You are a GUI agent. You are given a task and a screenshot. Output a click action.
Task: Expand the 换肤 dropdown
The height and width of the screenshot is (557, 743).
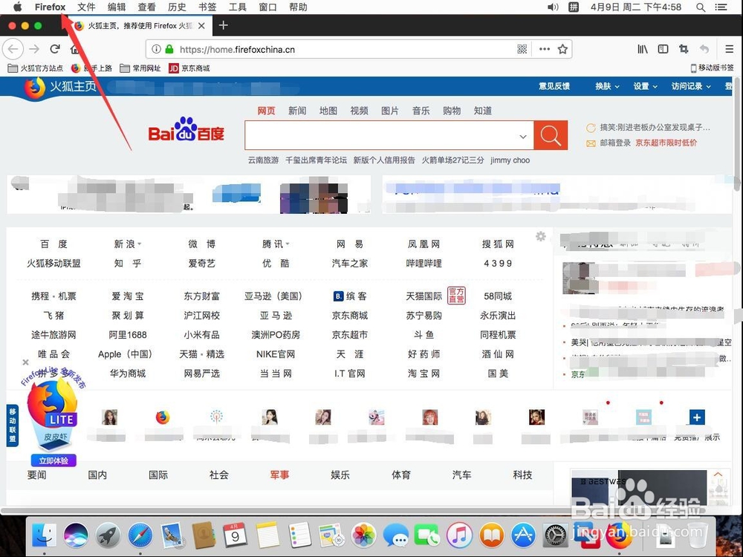pyautogui.click(x=608, y=86)
